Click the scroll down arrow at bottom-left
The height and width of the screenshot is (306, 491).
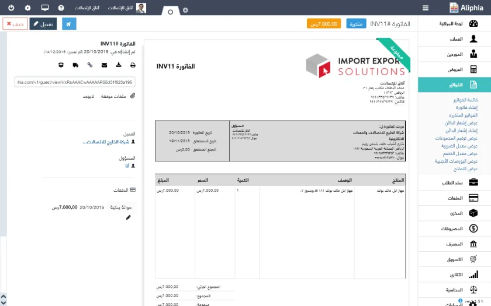[3, 303]
